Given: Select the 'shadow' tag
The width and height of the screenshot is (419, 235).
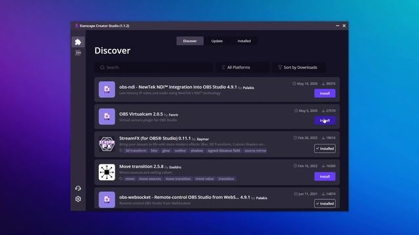Looking at the screenshot, I should pos(196,151).
